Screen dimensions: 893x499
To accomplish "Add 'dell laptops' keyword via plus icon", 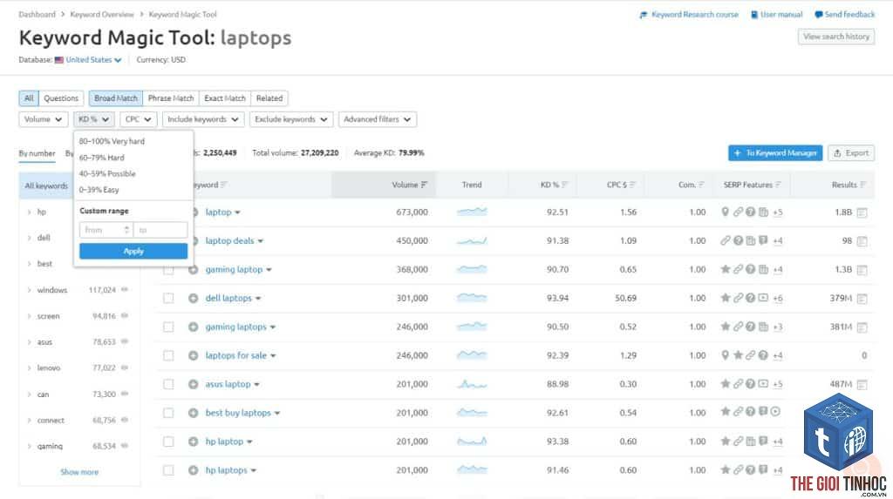I will [193, 298].
